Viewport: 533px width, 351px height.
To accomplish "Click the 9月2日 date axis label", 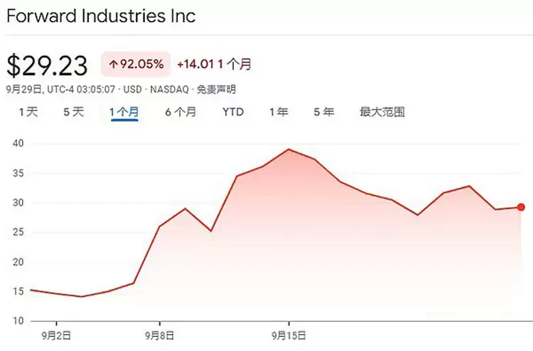I will [57, 332].
